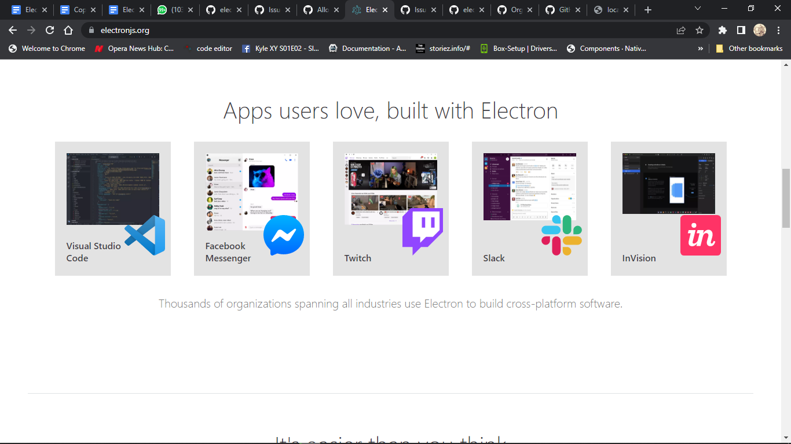The image size is (791, 444).
Task: Click the "Thousands of organizations" sentence
Action: (x=391, y=304)
